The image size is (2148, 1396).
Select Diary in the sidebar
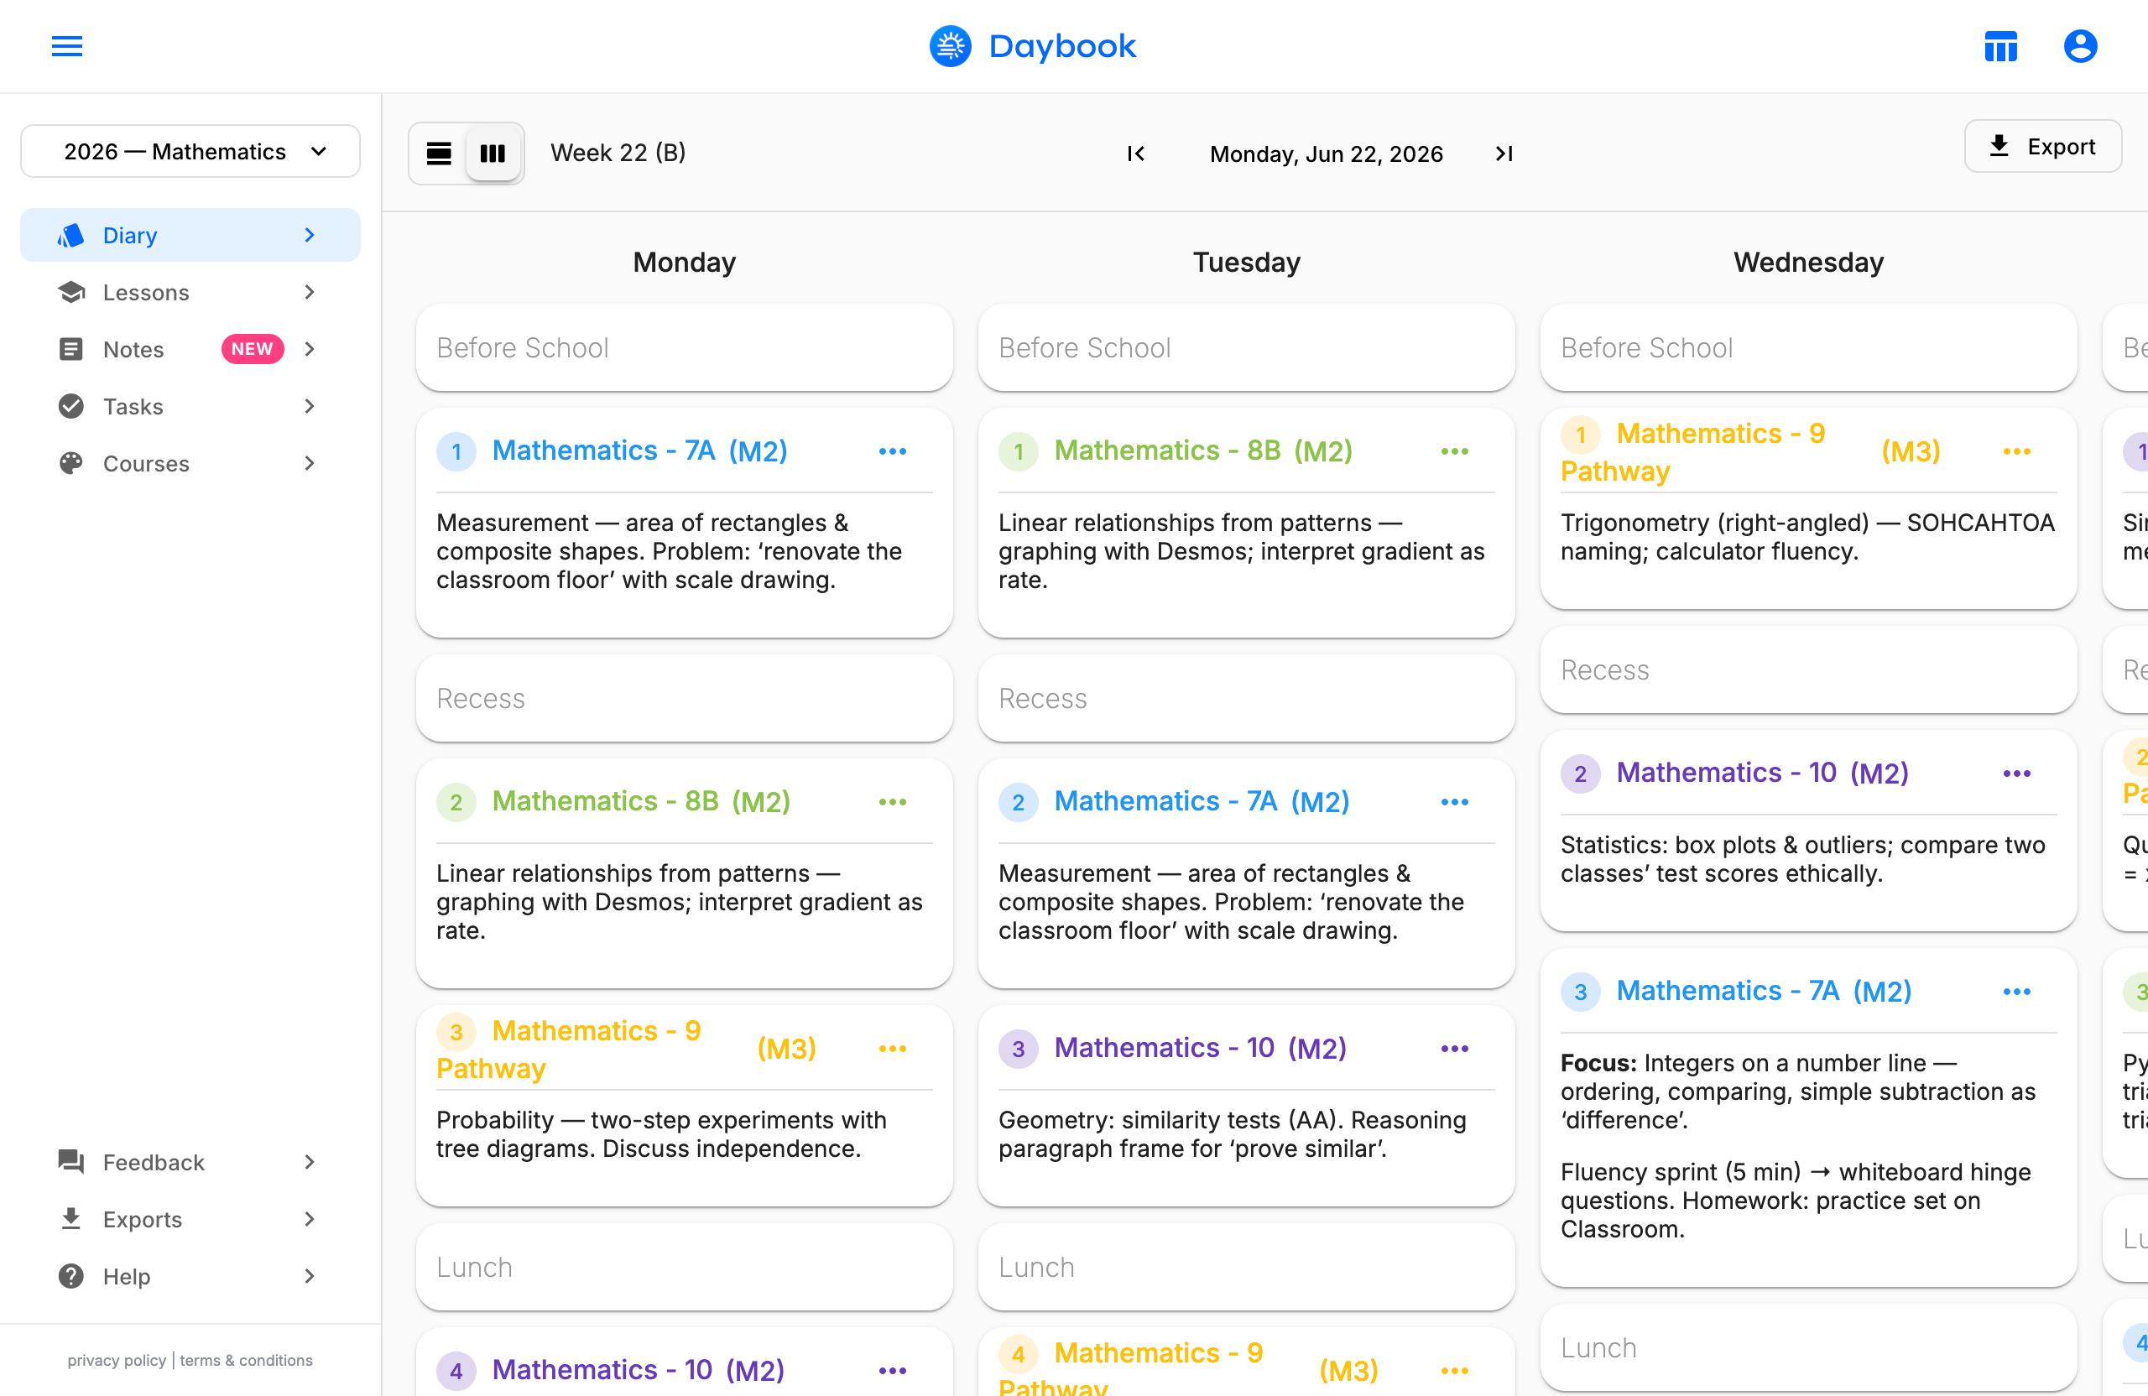[x=190, y=236]
